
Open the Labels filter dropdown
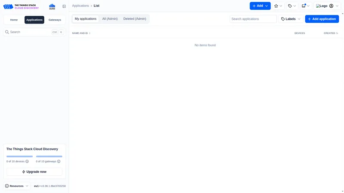tap(291, 19)
